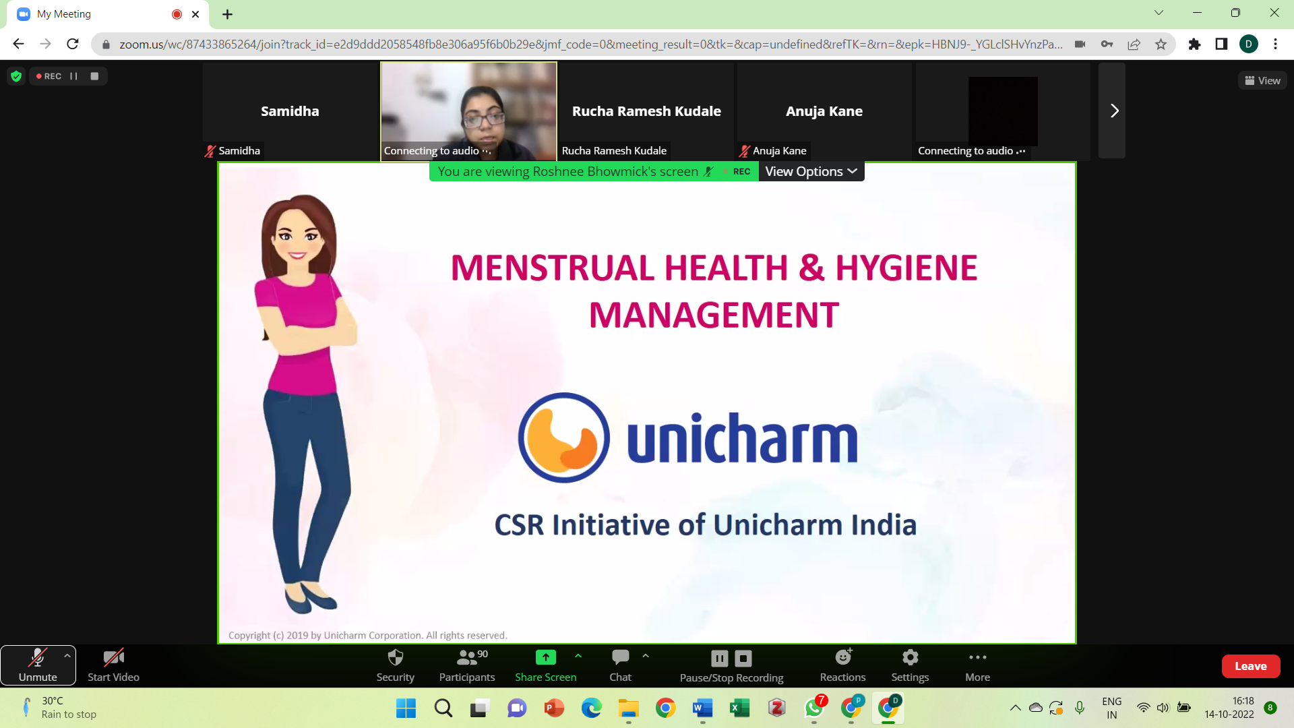Stop recording via top-left REC indicator
The height and width of the screenshot is (728, 1294).
point(94,76)
